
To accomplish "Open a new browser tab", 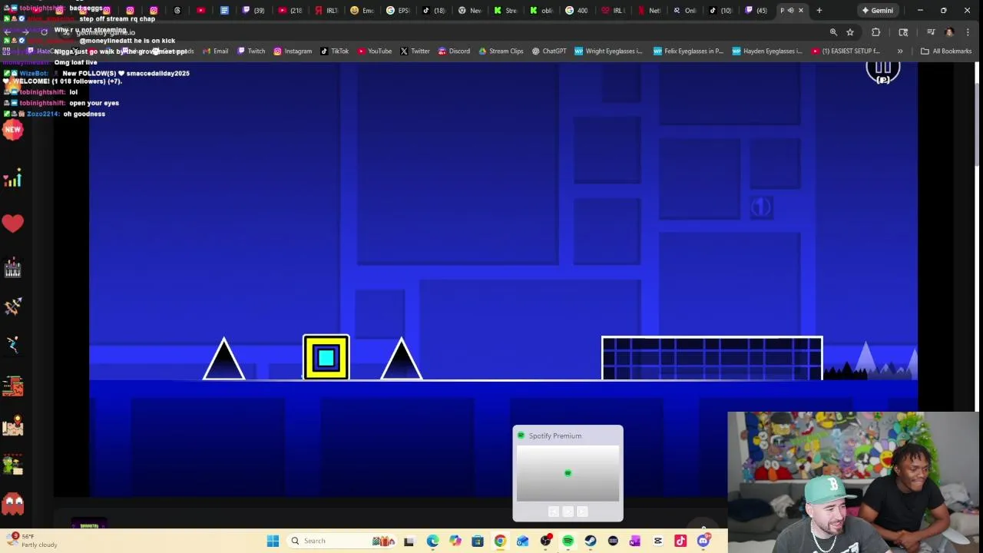I will tap(819, 11).
